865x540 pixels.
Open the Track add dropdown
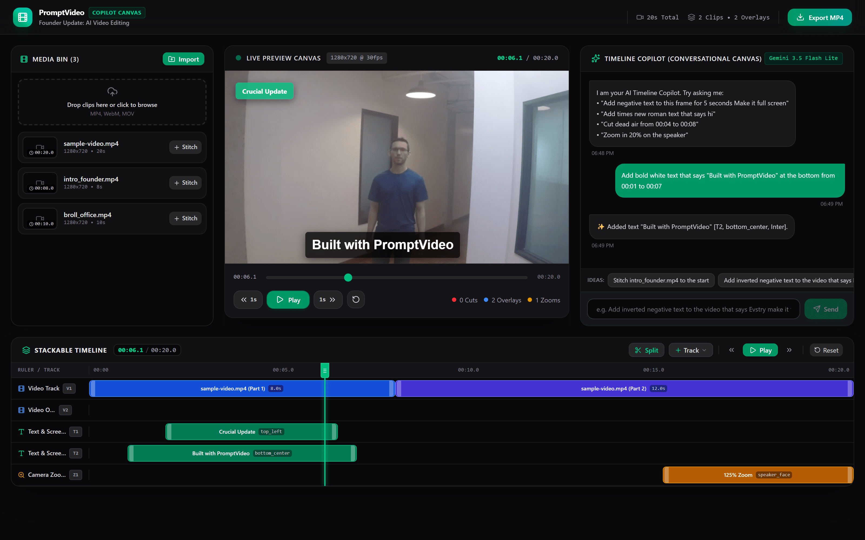click(691, 350)
